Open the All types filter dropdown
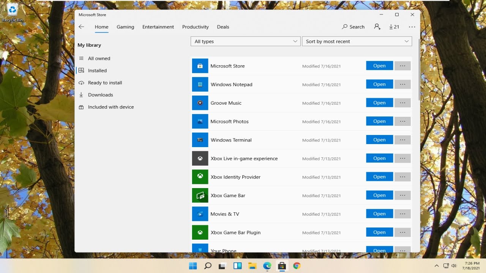The width and height of the screenshot is (486, 273). pyautogui.click(x=246, y=41)
